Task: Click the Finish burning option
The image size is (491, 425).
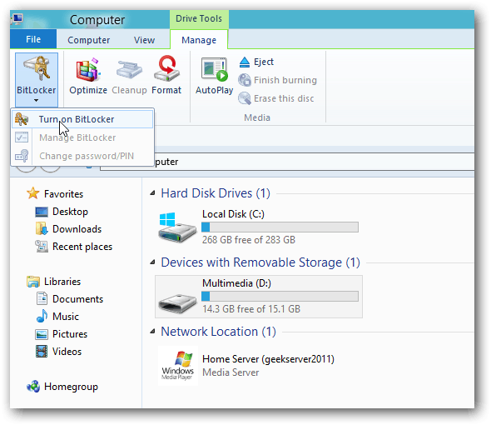Action: pyautogui.click(x=277, y=80)
